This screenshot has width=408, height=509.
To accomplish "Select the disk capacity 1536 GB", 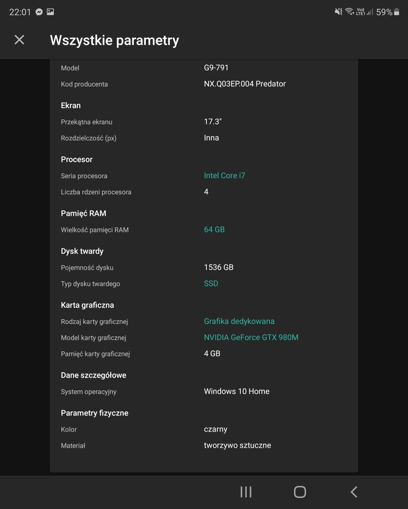I will 219,267.
